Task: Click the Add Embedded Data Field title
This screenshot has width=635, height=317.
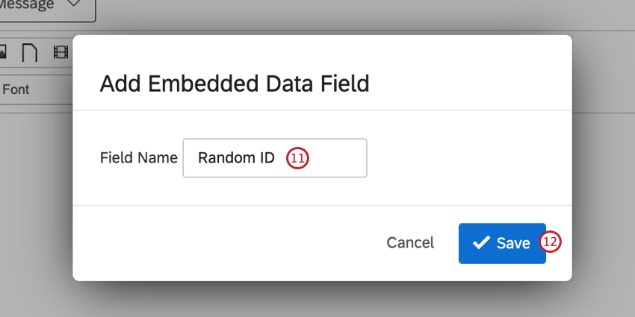Action: (x=235, y=84)
